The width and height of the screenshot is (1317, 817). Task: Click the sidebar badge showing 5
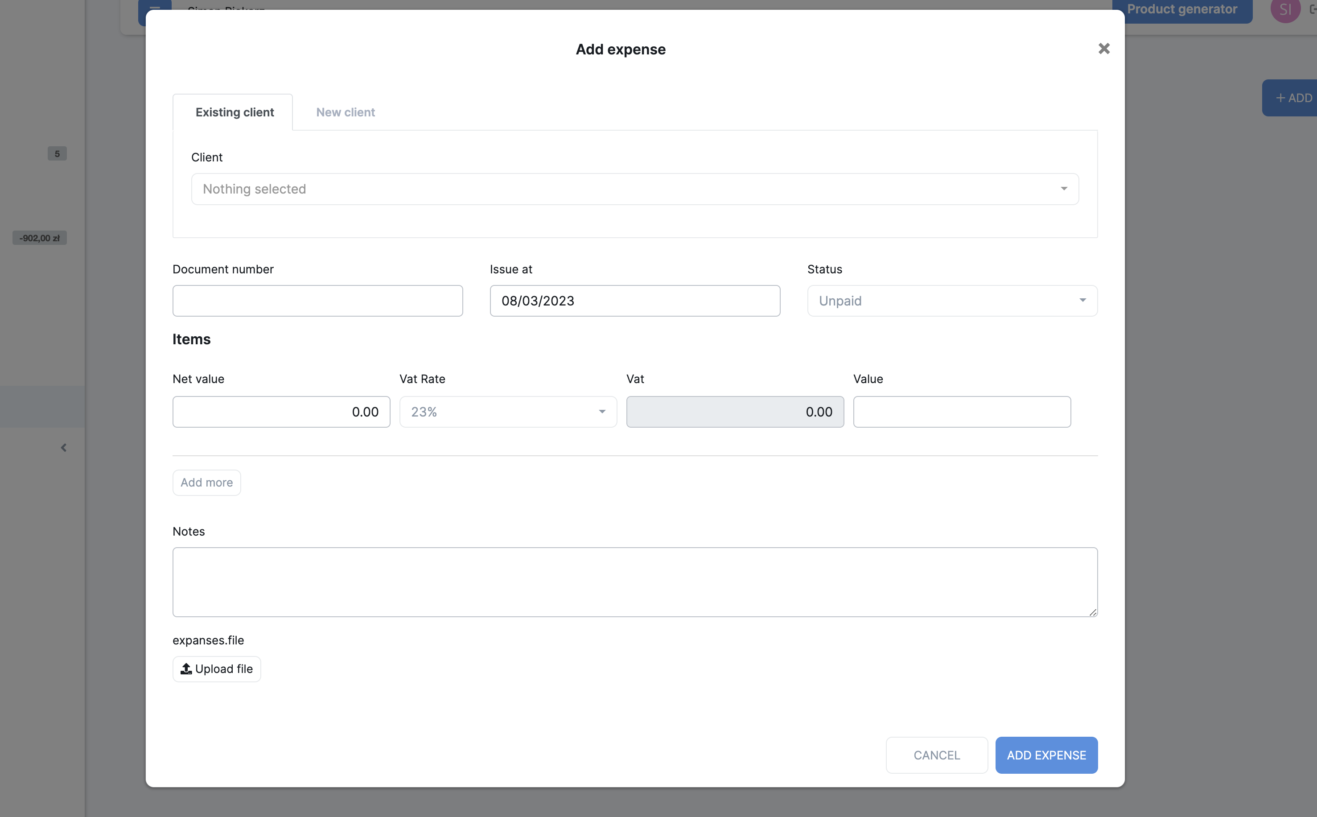[x=57, y=154]
